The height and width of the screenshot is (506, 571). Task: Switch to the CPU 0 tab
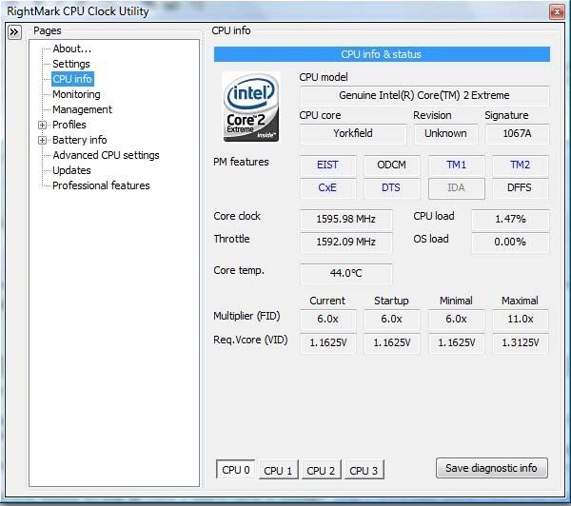tap(236, 470)
